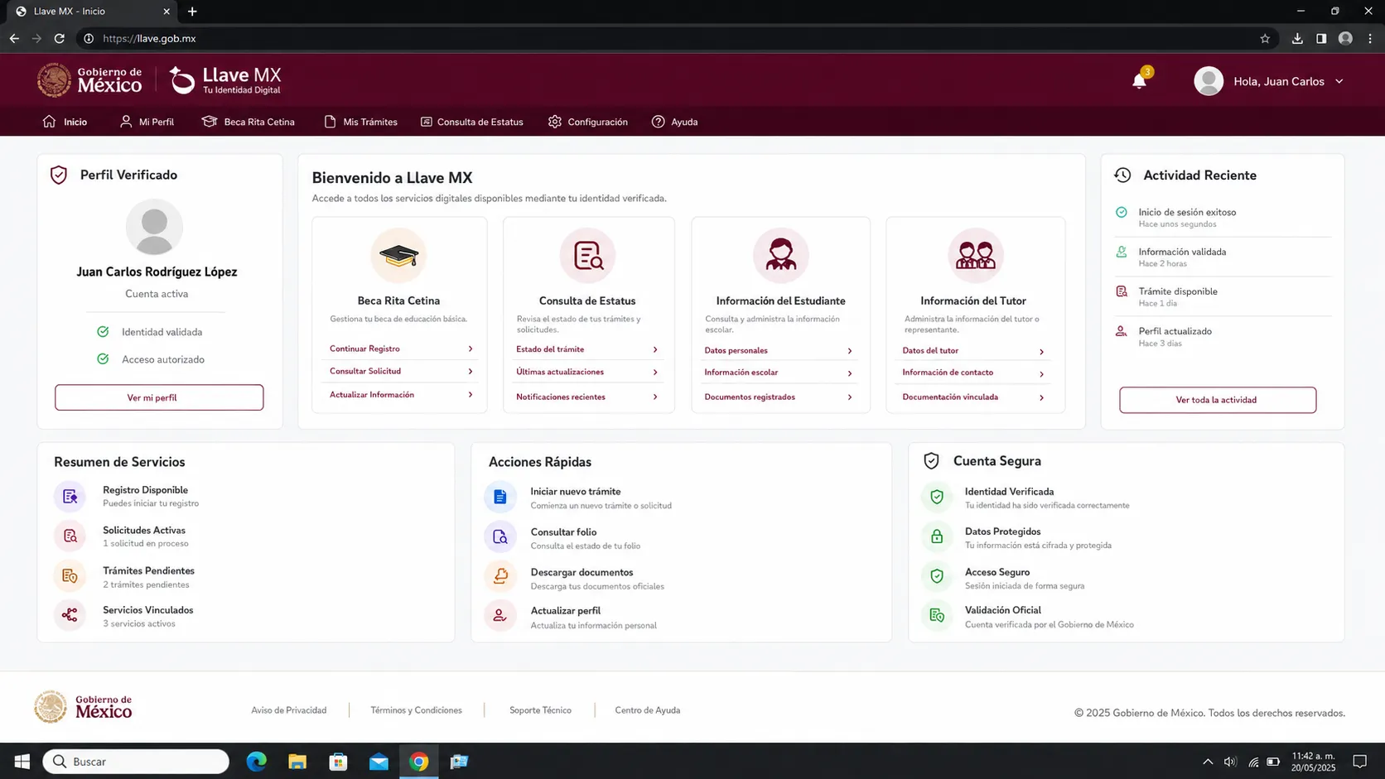
Task: Click the Buscar taskbar search box
Action: [136, 762]
